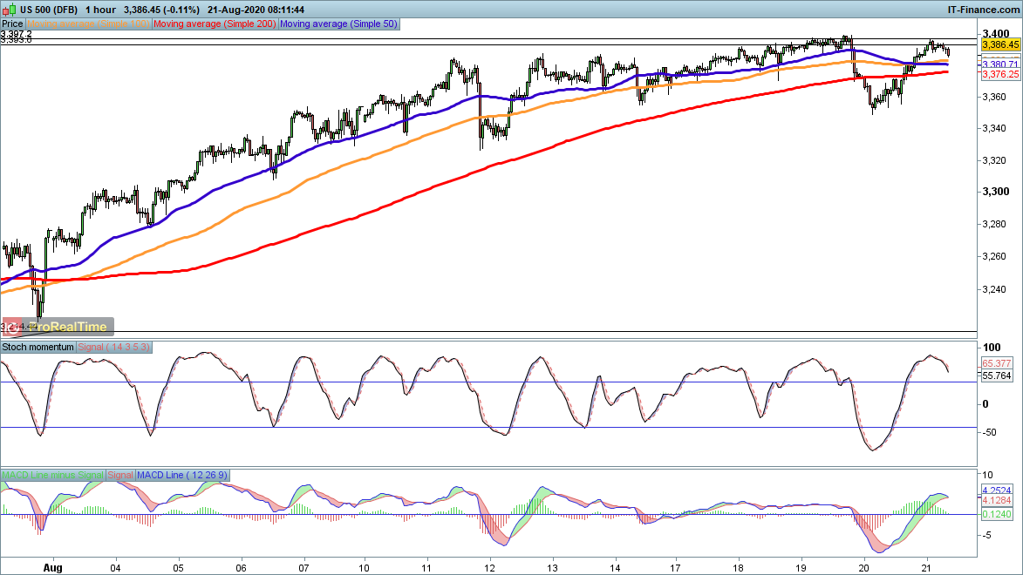Screen dimensions: 1023x575
Task: Select the Moving average (Simple 100) label
Action: click(x=89, y=24)
